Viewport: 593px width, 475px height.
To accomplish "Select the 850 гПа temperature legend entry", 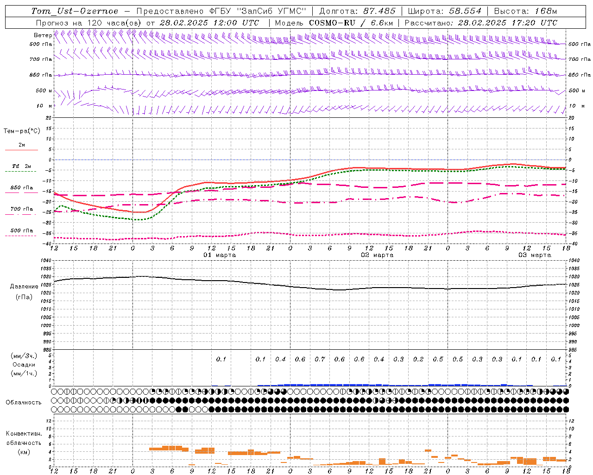I will coord(22,188).
